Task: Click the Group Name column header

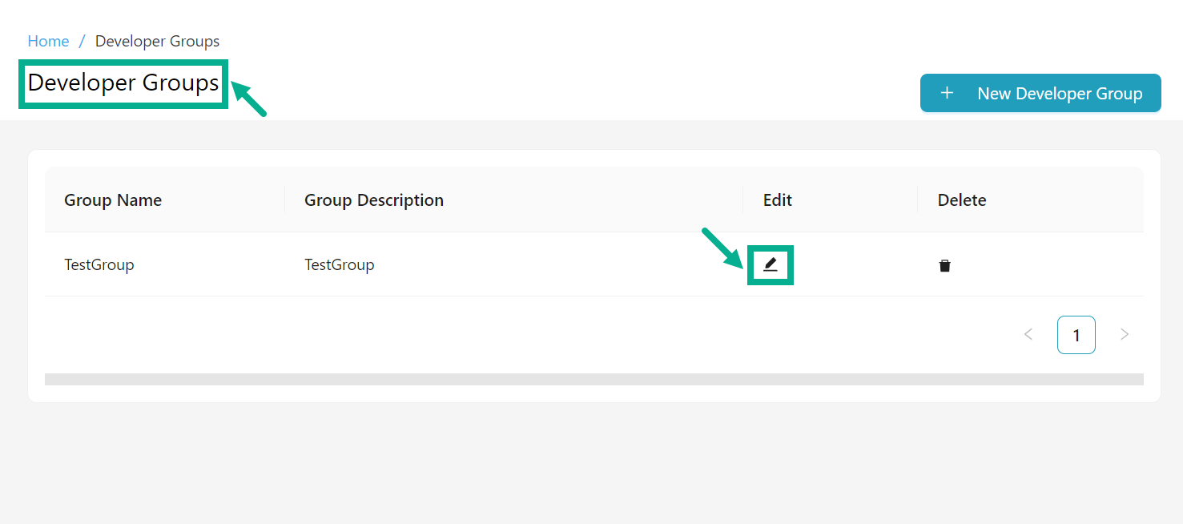Action: coord(113,200)
